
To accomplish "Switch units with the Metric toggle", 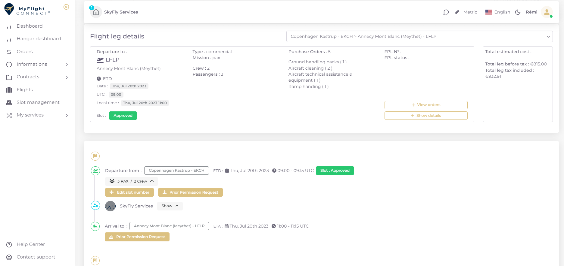I will (x=466, y=12).
